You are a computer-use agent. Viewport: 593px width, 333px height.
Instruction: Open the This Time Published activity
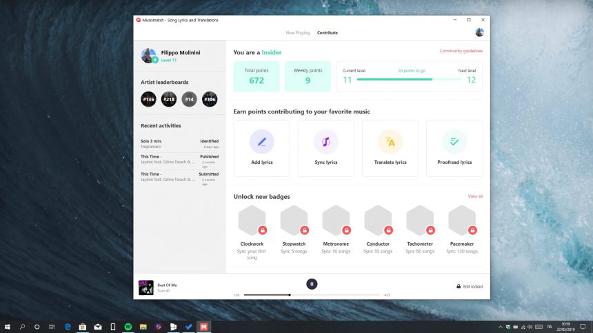[x=180, y=161]
